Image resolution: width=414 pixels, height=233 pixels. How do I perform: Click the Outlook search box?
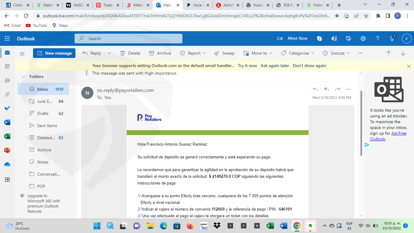pyautogui.click(x=129, y=39)
